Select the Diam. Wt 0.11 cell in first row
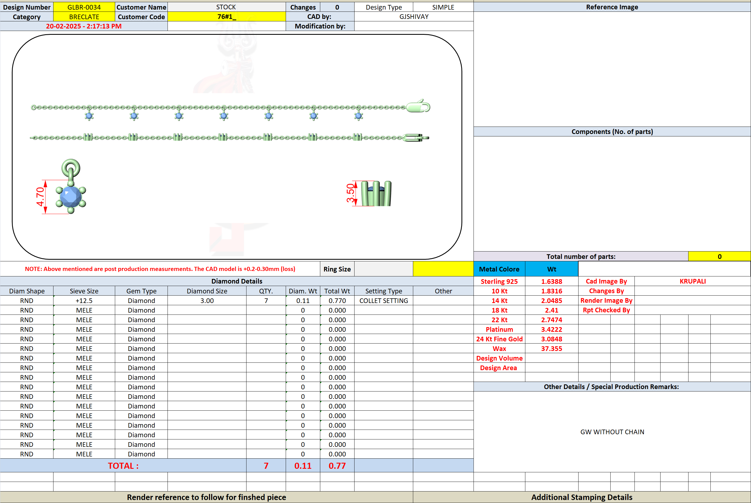Viewport: 751px width, 503px height. click(x=303, y=301)
